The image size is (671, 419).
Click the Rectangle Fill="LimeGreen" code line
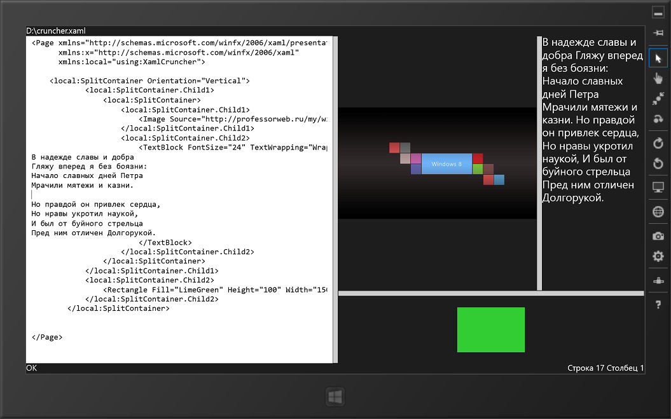pyautogui.click(x=215, y=290)
